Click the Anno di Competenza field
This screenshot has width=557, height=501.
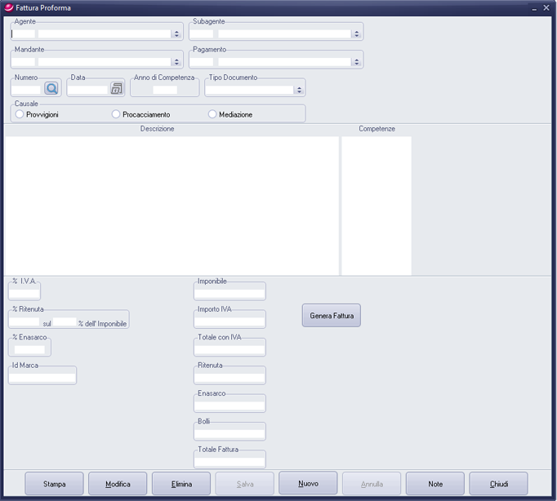[x=164, y=90]
